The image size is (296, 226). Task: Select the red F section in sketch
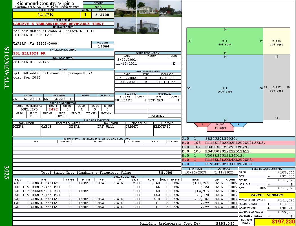click(202, 125)
